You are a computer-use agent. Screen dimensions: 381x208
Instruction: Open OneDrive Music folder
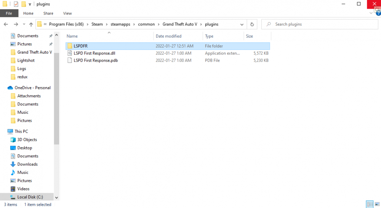(22, 113)
